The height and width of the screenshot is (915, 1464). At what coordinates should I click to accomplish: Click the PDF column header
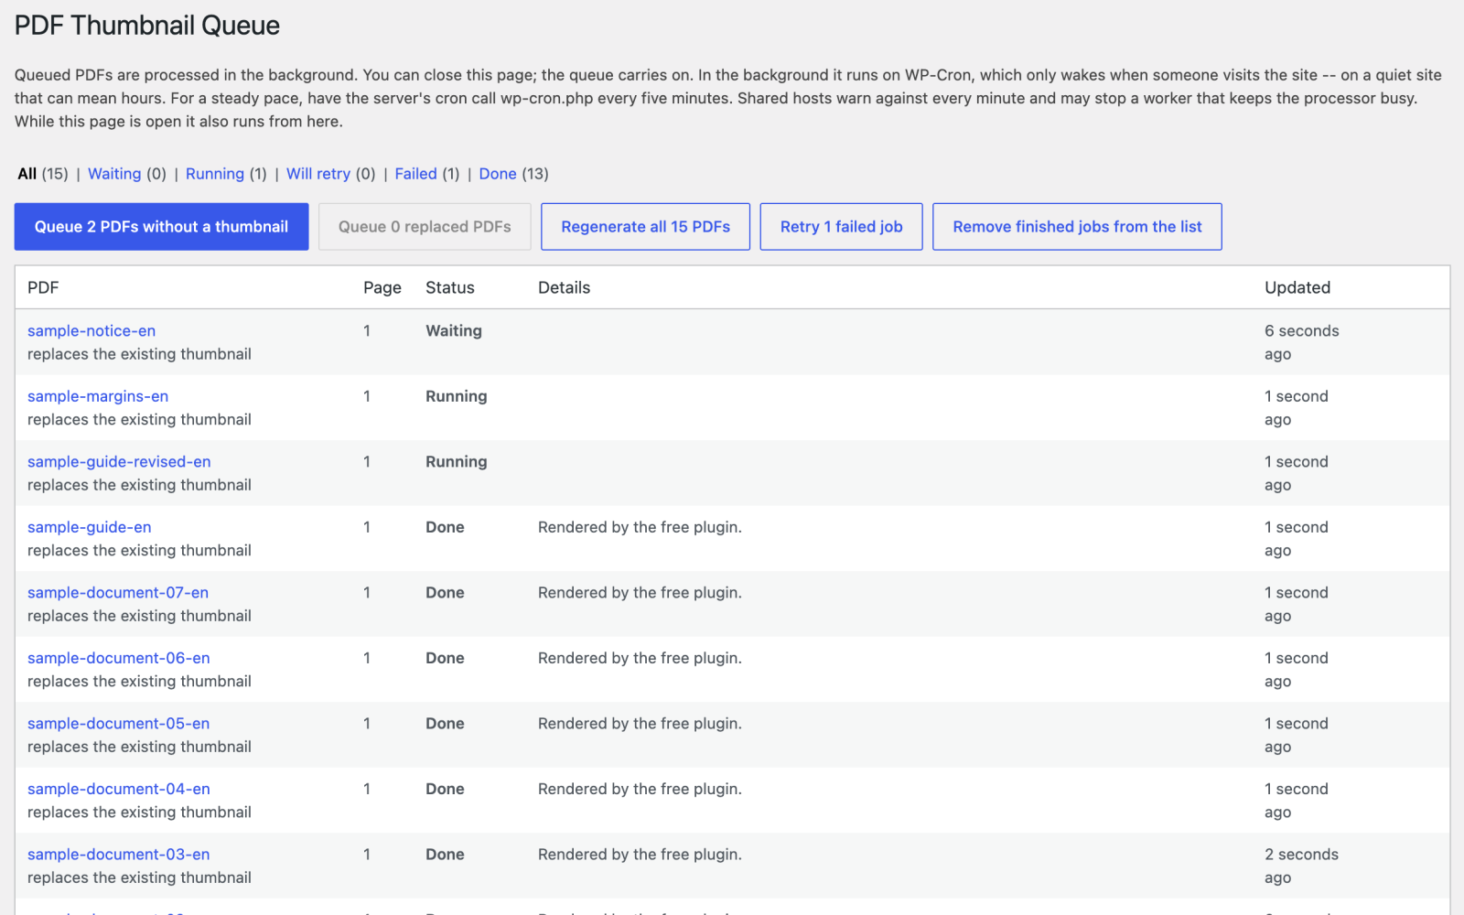(x=43, y=287)
